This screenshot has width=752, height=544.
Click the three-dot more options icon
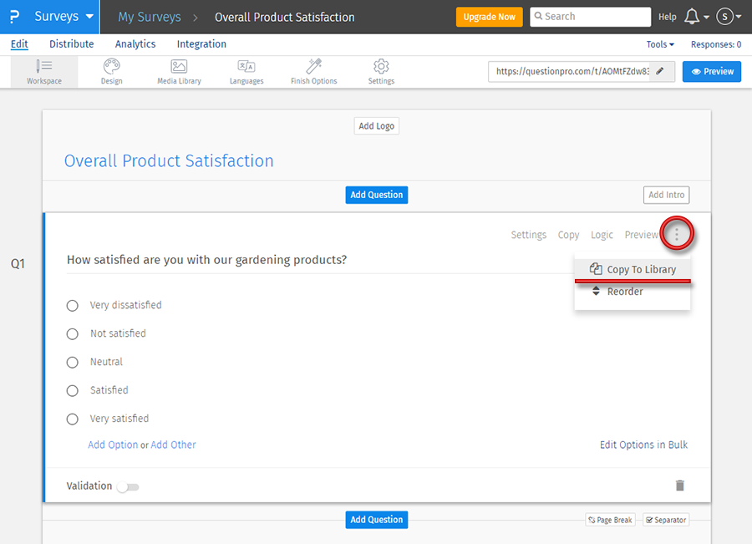[677, 235]
